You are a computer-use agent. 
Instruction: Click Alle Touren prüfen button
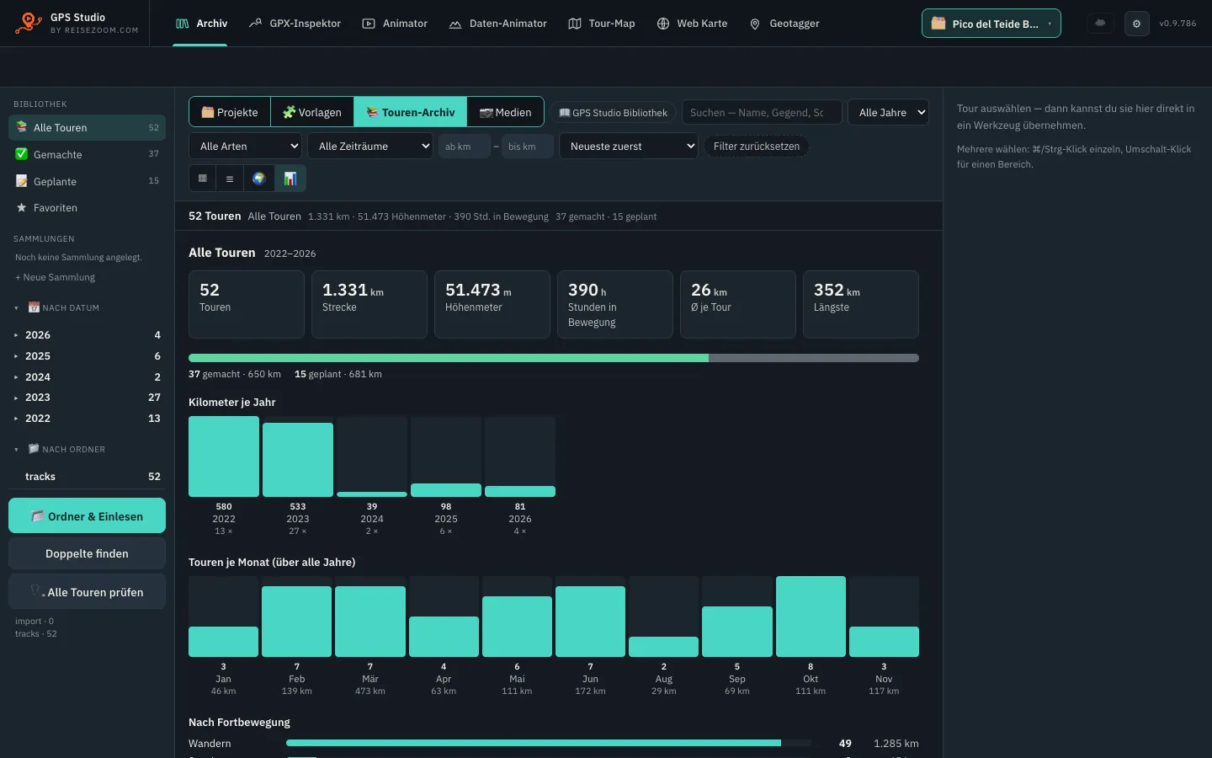click(x=88, y=592)
